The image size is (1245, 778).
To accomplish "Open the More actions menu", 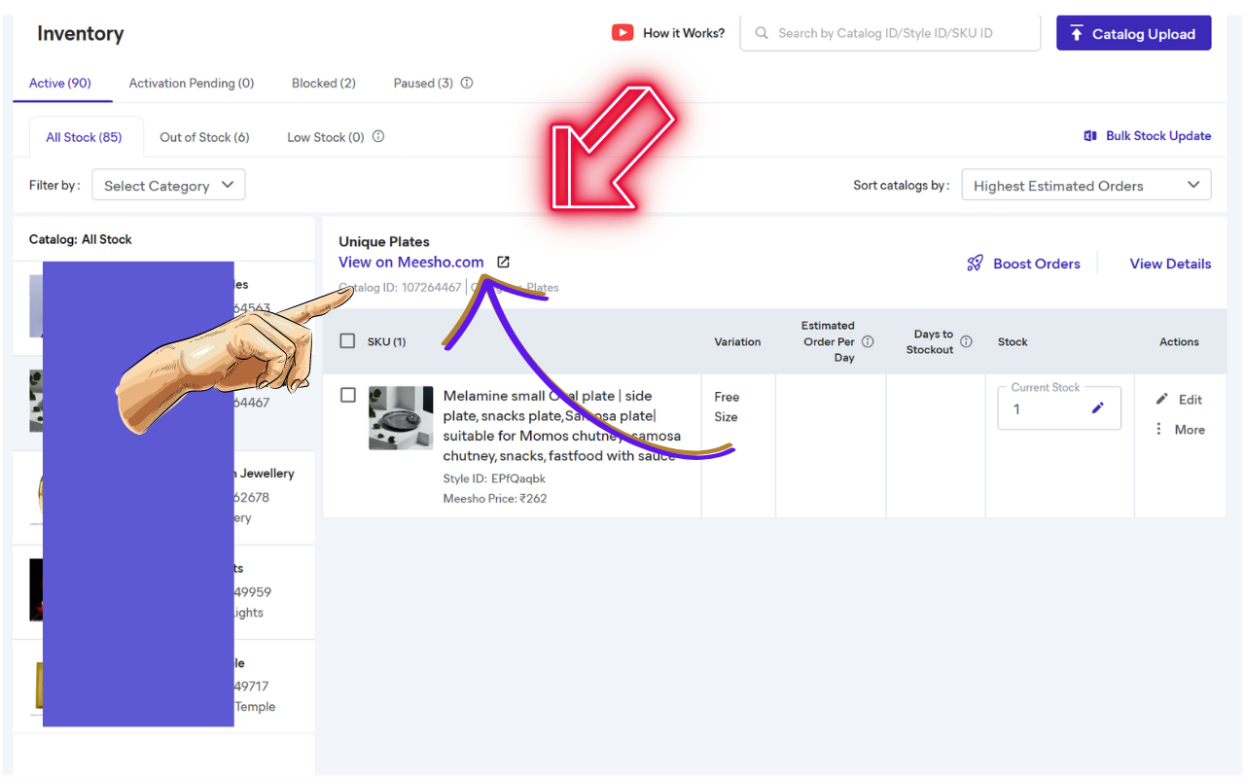I will pyautogui.click(x=1180, y=430).
